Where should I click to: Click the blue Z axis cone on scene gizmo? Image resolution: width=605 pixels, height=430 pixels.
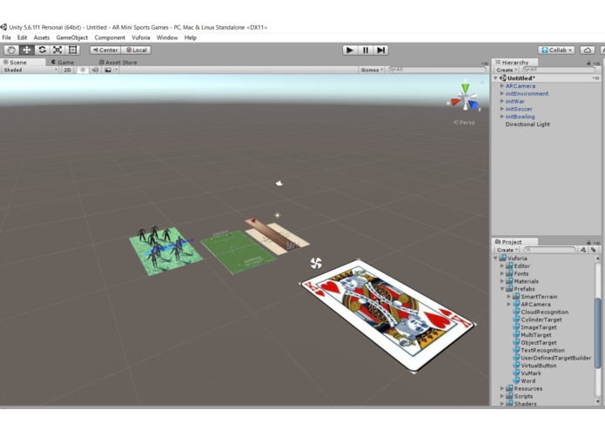tap(474, 104)
